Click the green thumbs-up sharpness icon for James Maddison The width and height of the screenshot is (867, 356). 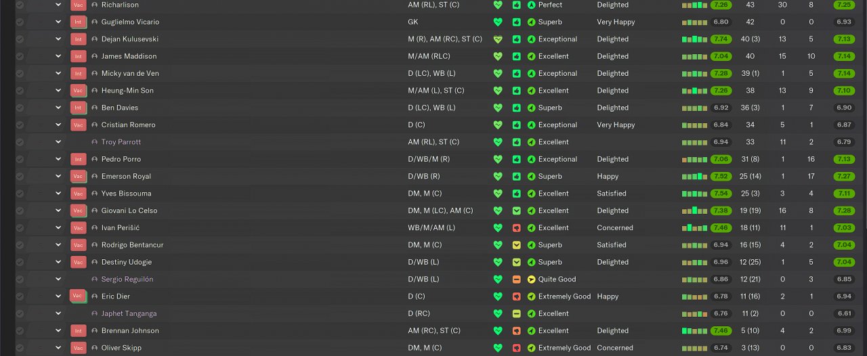516,56
